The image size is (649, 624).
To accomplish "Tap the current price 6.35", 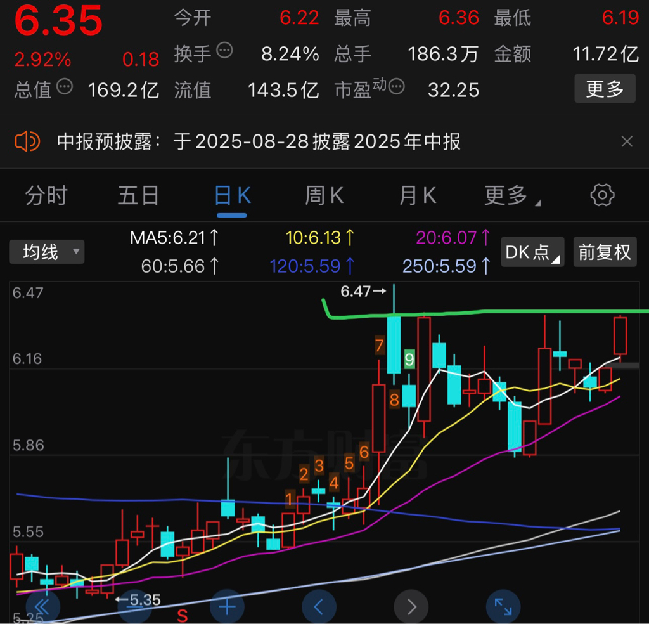I will 58,20.
